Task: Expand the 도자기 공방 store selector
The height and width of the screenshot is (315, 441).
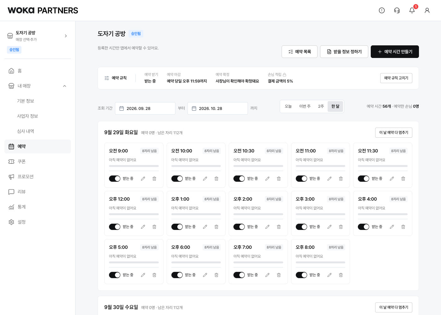Action: click(37, 36)
